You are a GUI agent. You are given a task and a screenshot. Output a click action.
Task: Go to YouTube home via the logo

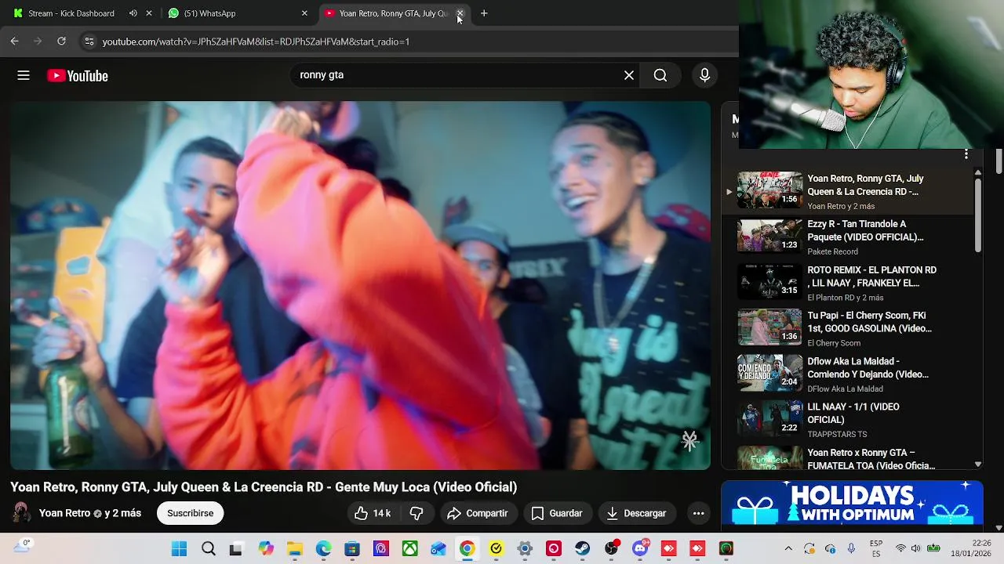click(x=77, y=76)
